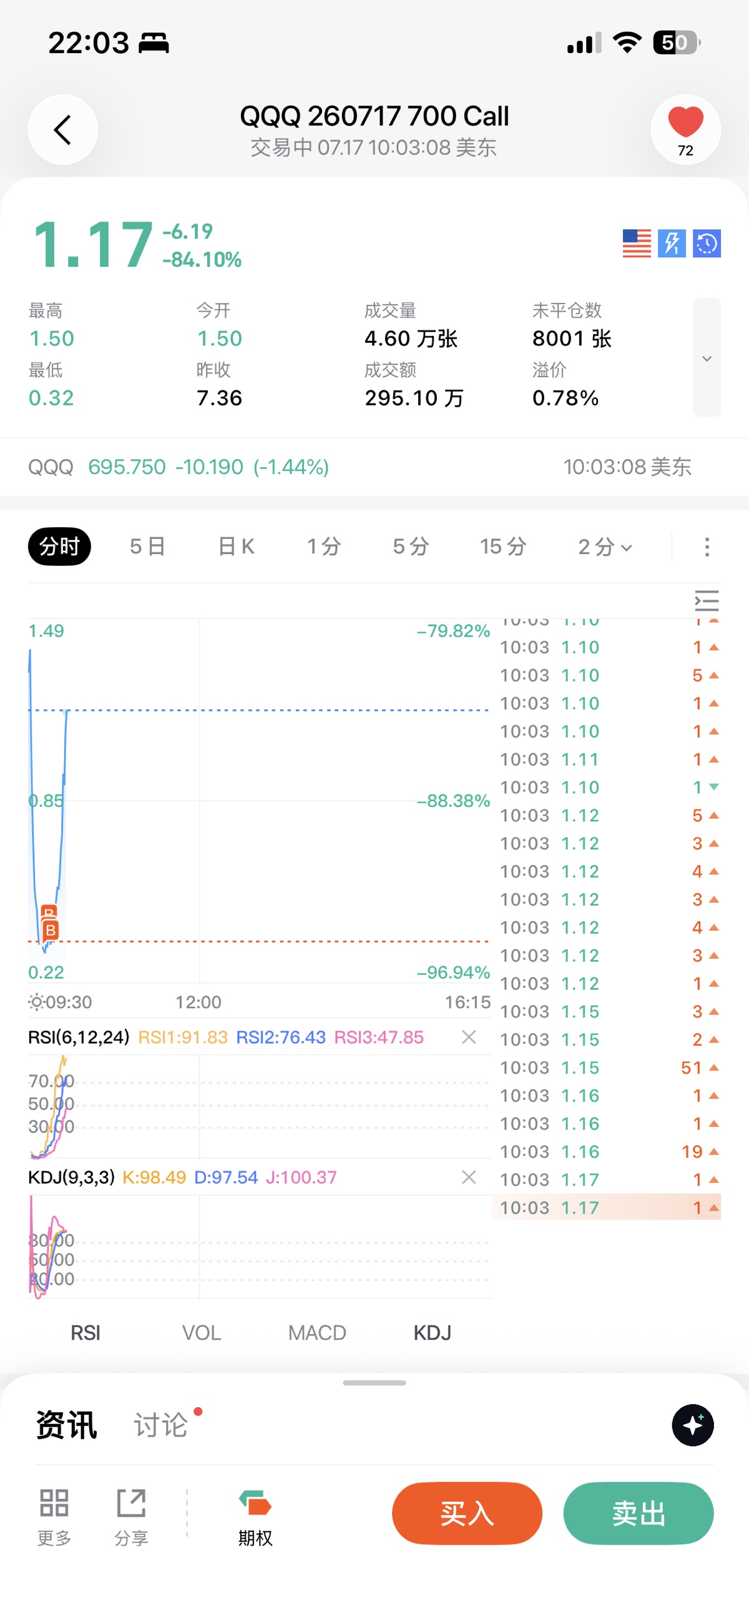749x1622 pixels.
Task: Open the 2分 interval dropdown
Action: (x=605, y=546)
